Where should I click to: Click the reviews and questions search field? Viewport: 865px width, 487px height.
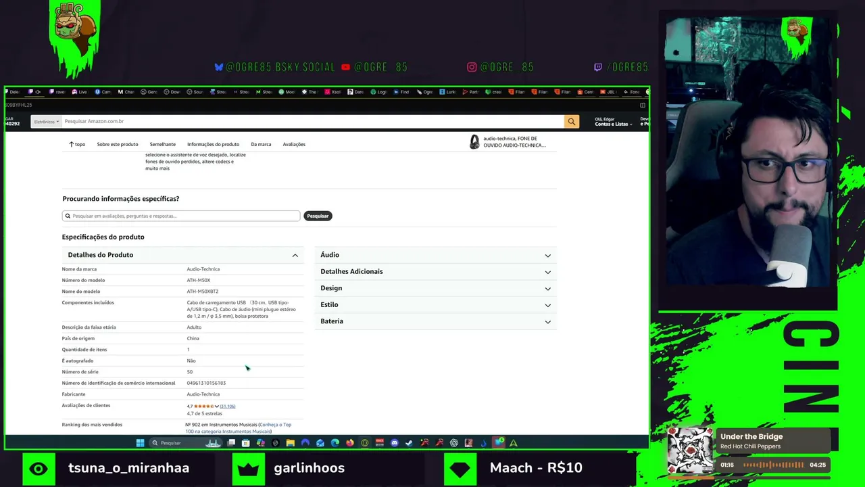click(x=181, y=216)
